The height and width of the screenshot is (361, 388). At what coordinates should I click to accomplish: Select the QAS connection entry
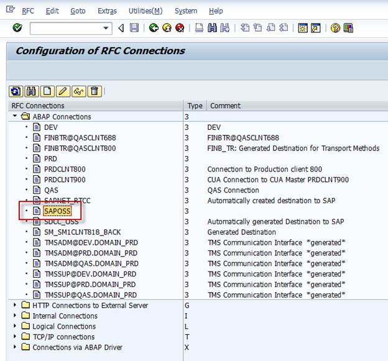click(x=51, y=190)
